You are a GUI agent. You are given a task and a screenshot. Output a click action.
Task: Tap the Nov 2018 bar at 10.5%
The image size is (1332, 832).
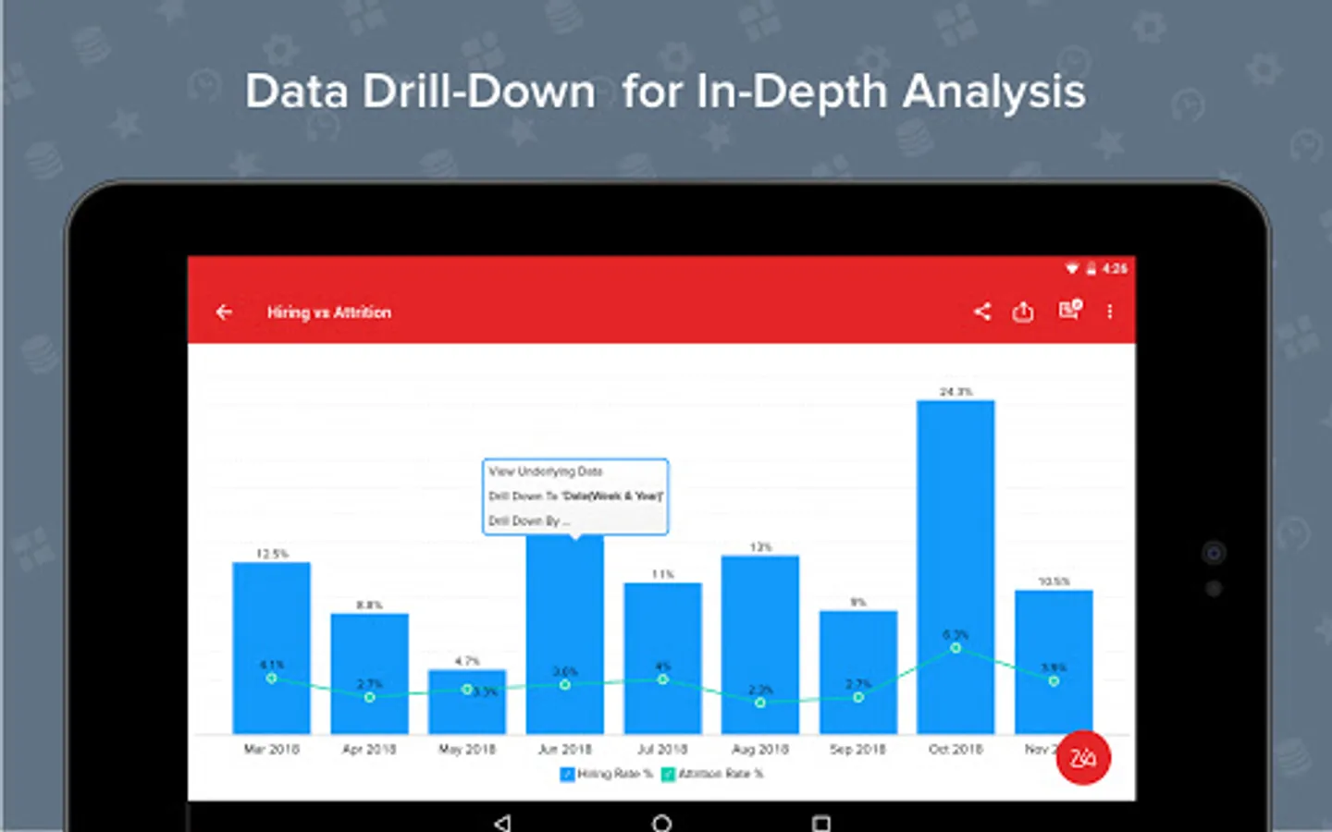pos(1054,662)
